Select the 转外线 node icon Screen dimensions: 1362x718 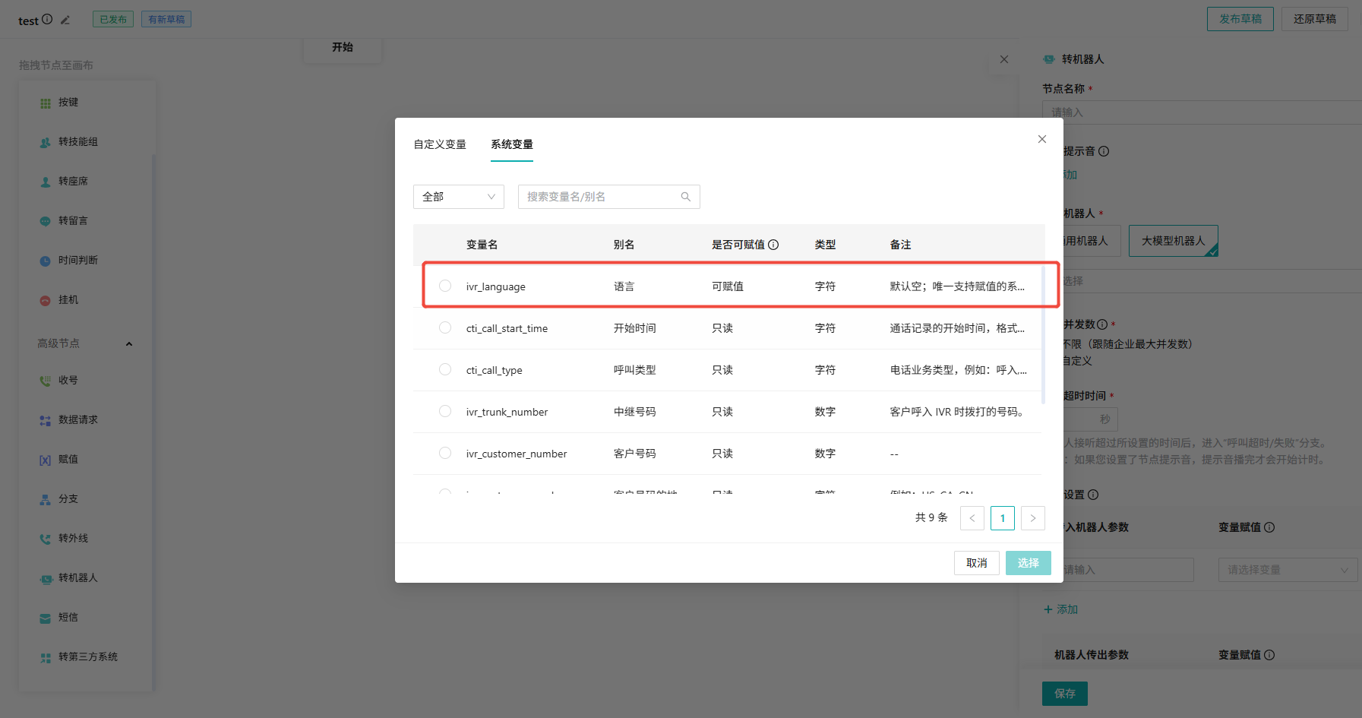(x=46, y=539)
